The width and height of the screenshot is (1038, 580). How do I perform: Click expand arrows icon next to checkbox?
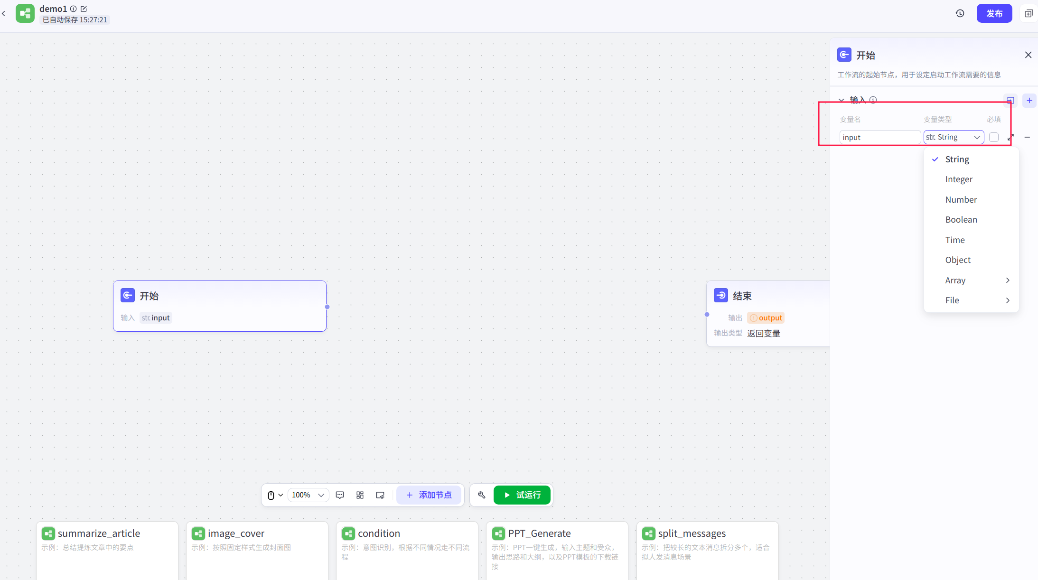tap(1010, 137)
